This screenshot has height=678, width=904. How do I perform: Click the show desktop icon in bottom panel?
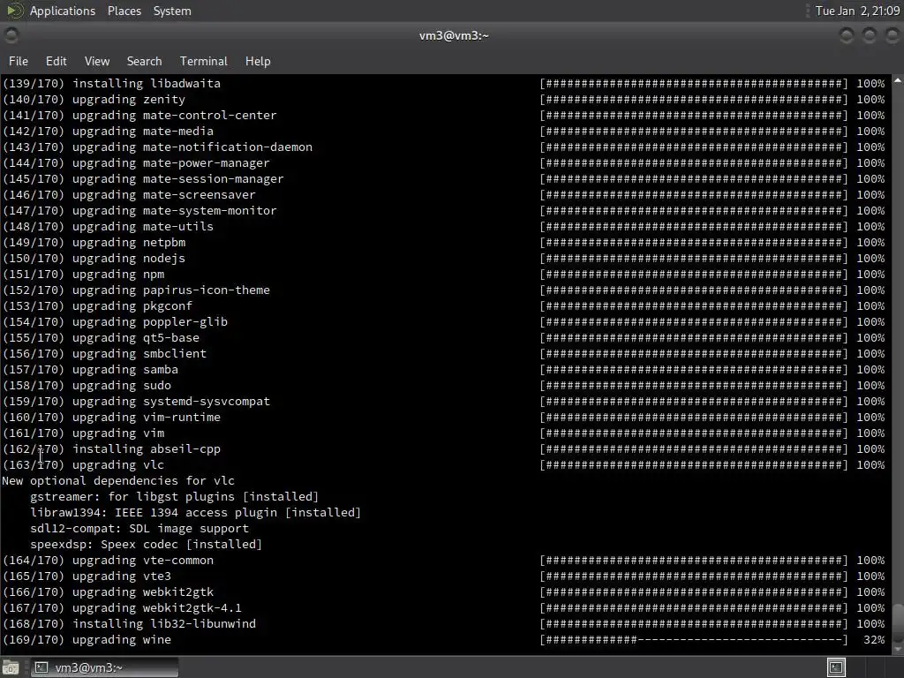[x=11, y=667]
